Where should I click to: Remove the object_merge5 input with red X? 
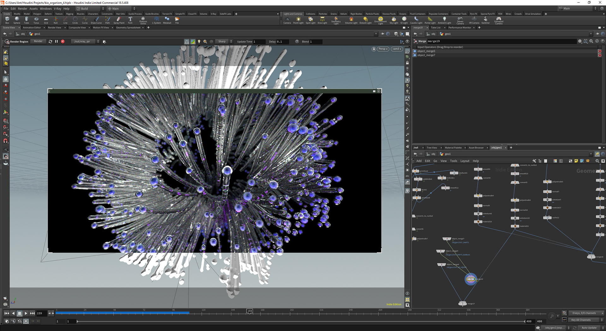(x=600, y=51)
